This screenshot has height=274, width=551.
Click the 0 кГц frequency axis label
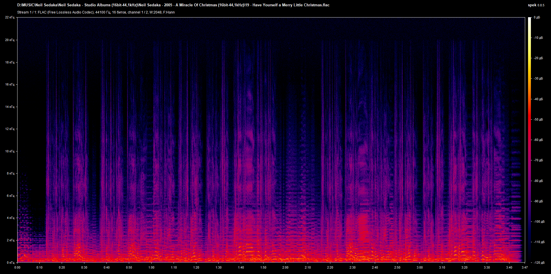pyautogui.click(x=11, y=263)
